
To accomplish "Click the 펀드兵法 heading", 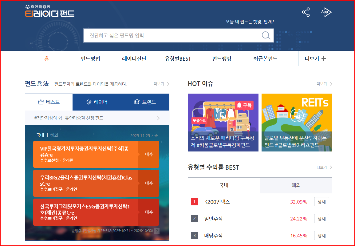I will (x=37, y=83).
